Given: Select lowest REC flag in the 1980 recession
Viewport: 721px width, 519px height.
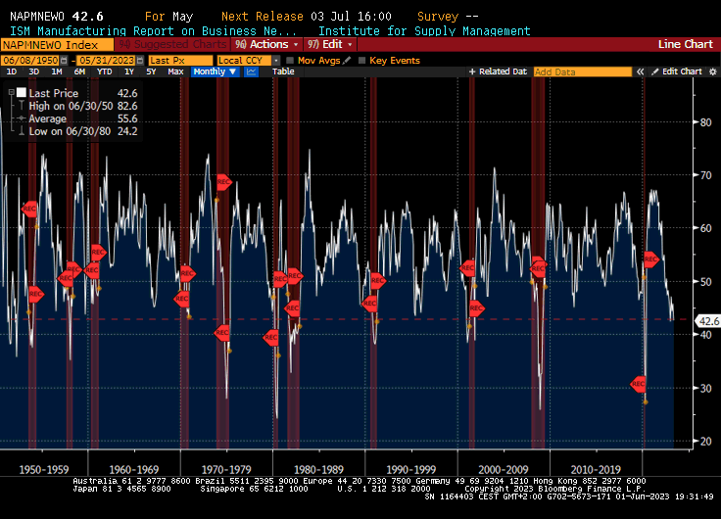Looking at the screenshot, I should click(270, 338).
